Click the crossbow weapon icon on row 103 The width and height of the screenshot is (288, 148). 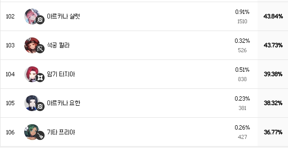point(40,49)
